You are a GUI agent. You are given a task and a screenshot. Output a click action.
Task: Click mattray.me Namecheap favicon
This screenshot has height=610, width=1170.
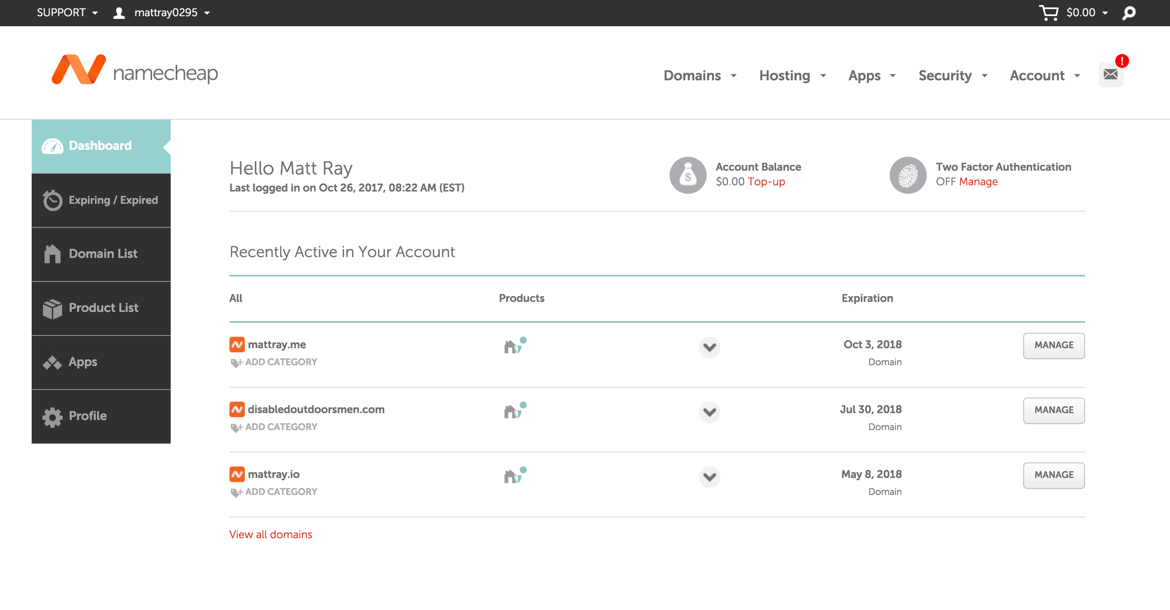[237, 345]
